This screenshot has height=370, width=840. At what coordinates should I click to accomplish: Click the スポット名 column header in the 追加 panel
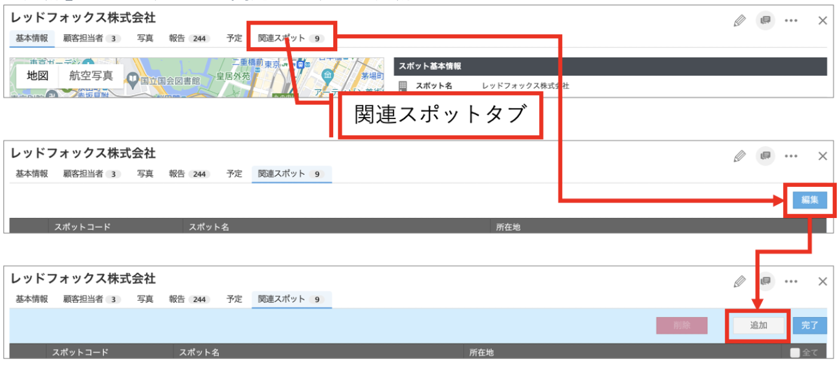coord(199,353)
